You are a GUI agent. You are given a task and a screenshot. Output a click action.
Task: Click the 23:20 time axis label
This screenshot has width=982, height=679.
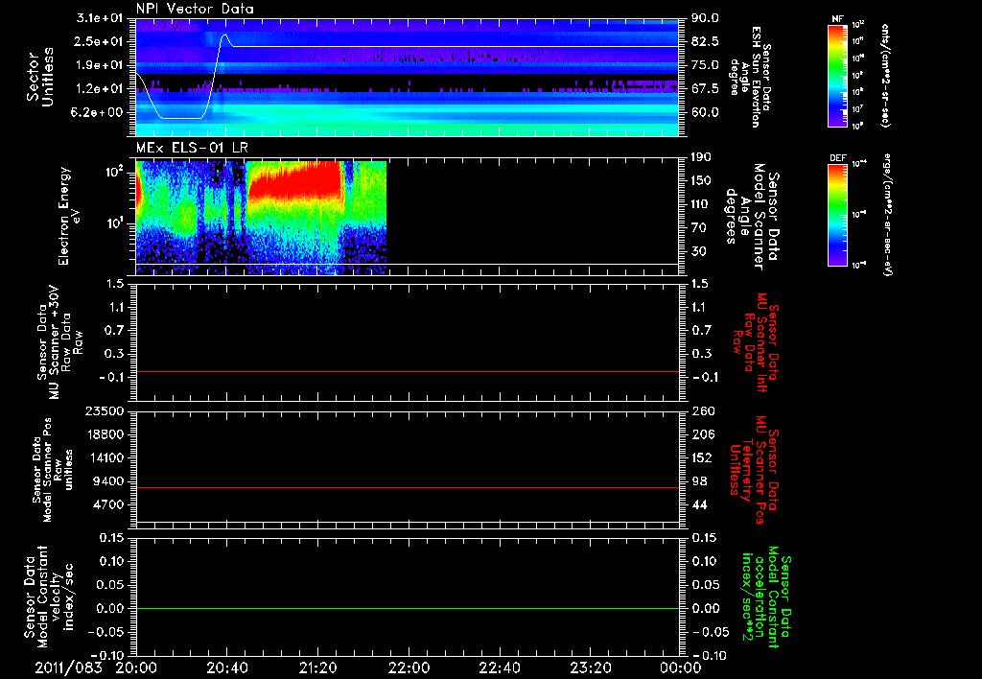[590, 667]
